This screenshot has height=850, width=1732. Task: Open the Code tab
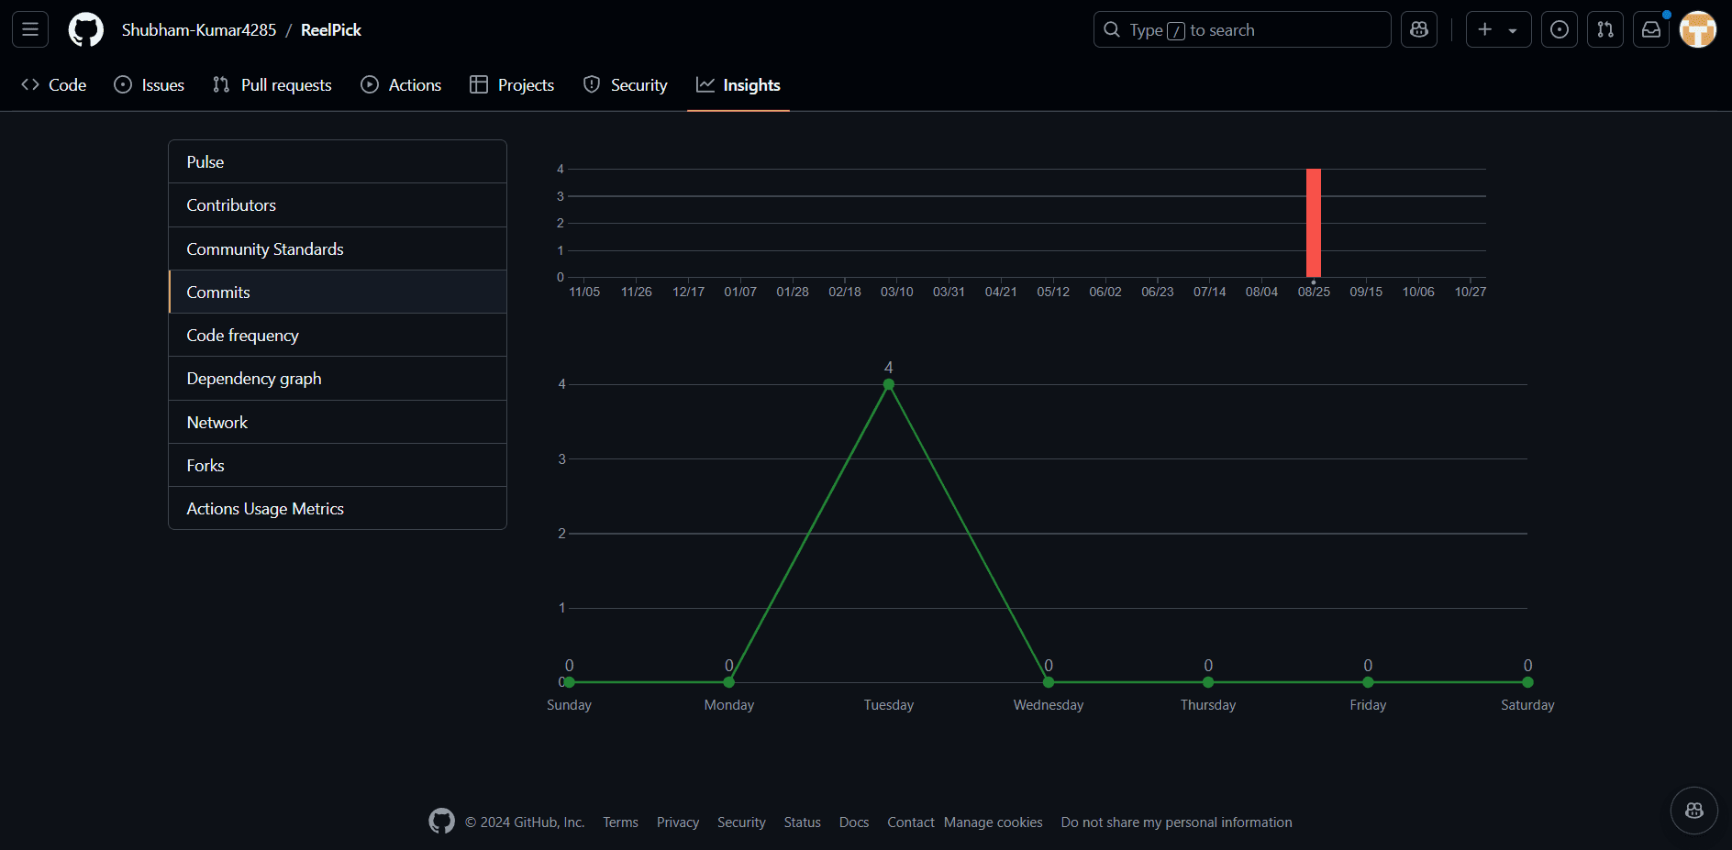(x=54, y=85)
